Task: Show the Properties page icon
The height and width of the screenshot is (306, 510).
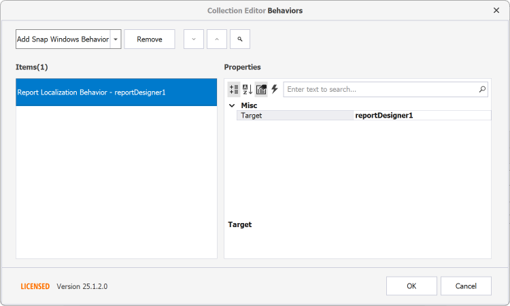Action: tap(261, 89)
